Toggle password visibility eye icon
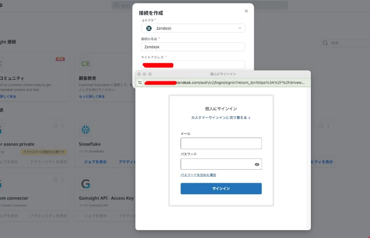 point(257,165)
